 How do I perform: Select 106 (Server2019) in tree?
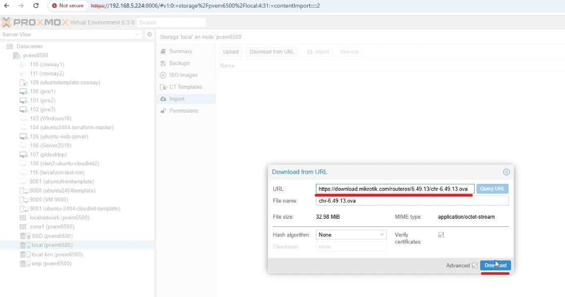tap(51, 145)
